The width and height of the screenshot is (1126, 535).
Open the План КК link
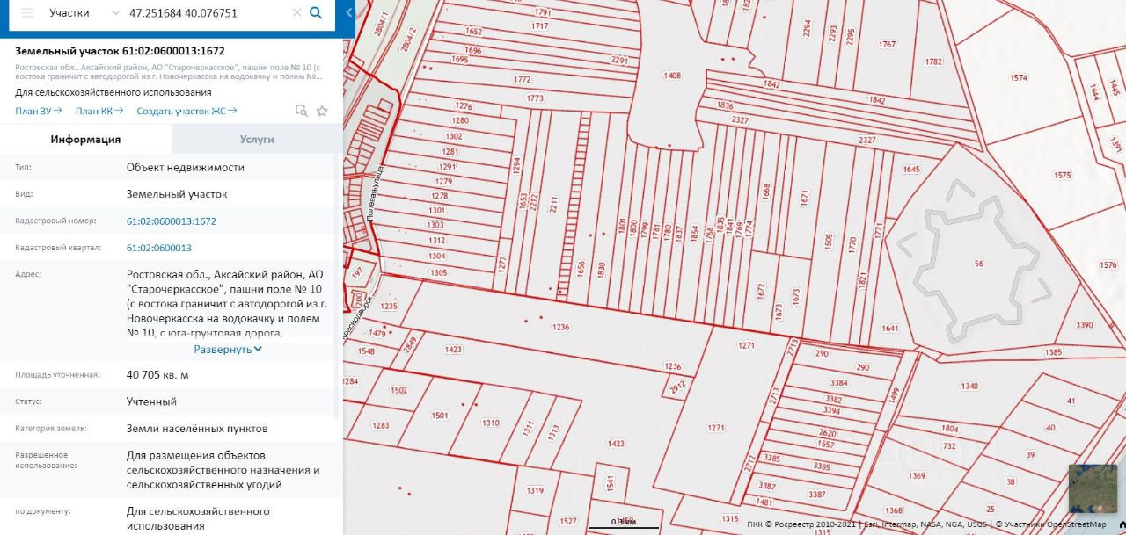click(99, 111)
